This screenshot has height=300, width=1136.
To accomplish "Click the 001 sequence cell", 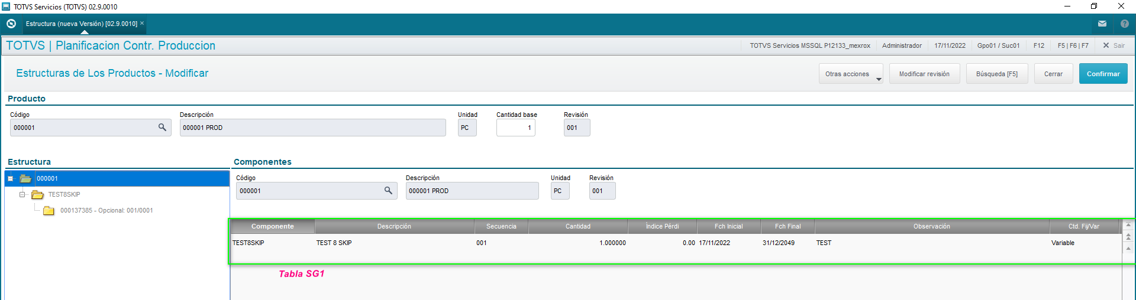I will pos(482,243).
